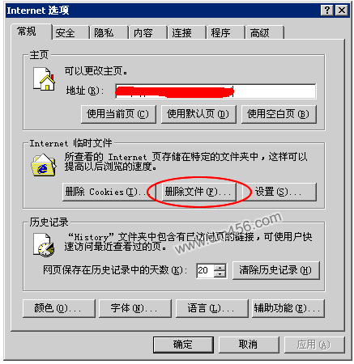Screen dimensions: 354x364
Task: Click the History clock page icon
Action: click(44, 245)
